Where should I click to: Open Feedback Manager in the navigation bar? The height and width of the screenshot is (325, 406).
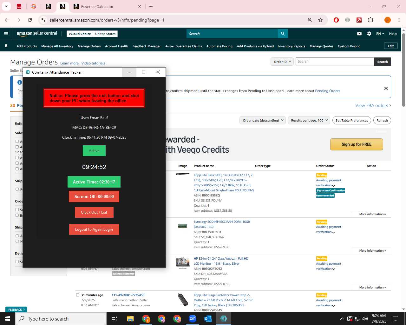tap(147, 46)
